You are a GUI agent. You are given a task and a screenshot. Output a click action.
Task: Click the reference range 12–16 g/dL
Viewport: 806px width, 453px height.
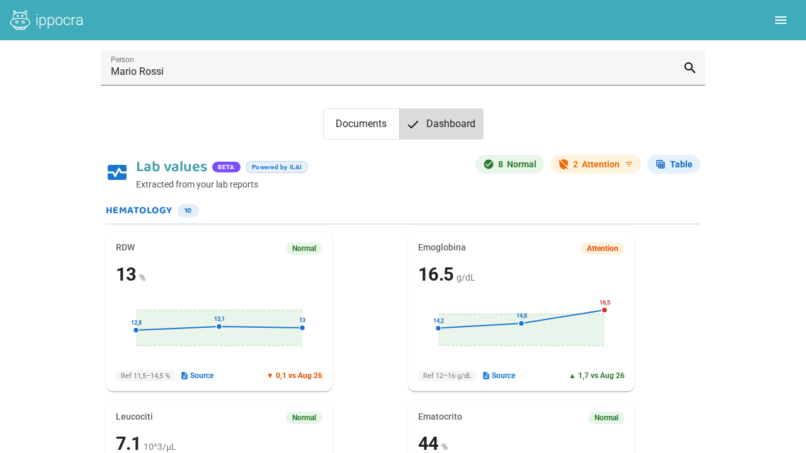447,376
